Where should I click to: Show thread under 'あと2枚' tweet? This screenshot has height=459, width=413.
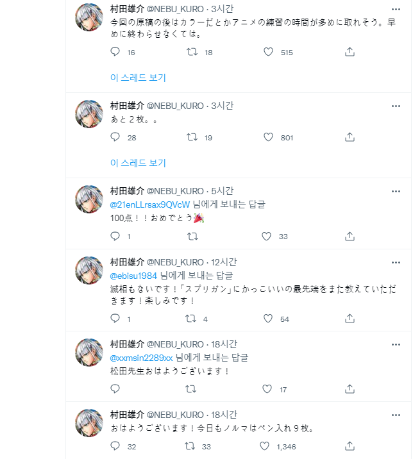tap(138, 163)
